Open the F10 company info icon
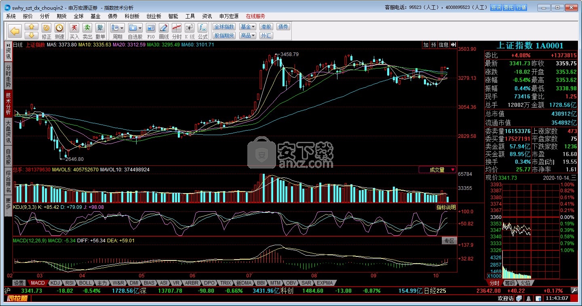Viewport: 582px width, 306px height. tap(151, 27)
